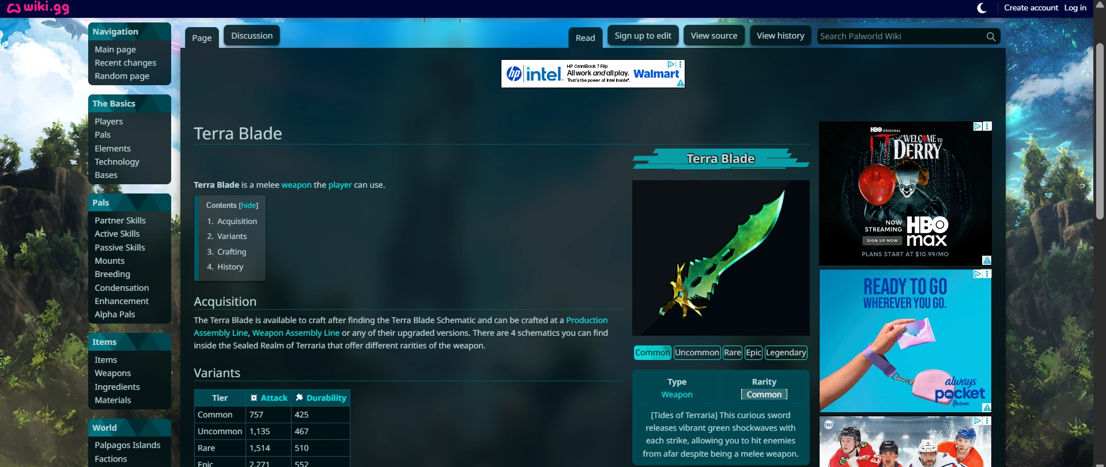This screenshot has height=467, width=1106.
Task: Open the Intel ad's AdChoices icon
Action: coord(671,64)
